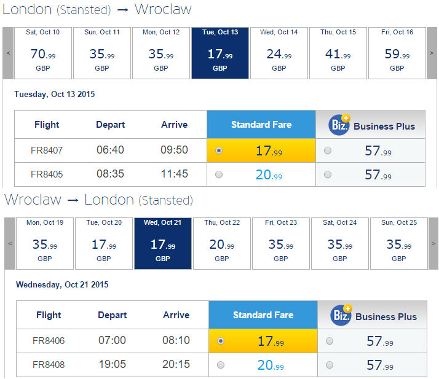Switch to Wed, Oct 14 outbound date

(279, 53)
